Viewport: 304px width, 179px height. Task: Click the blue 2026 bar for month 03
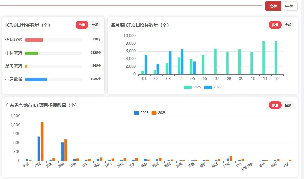click(170, 63)
